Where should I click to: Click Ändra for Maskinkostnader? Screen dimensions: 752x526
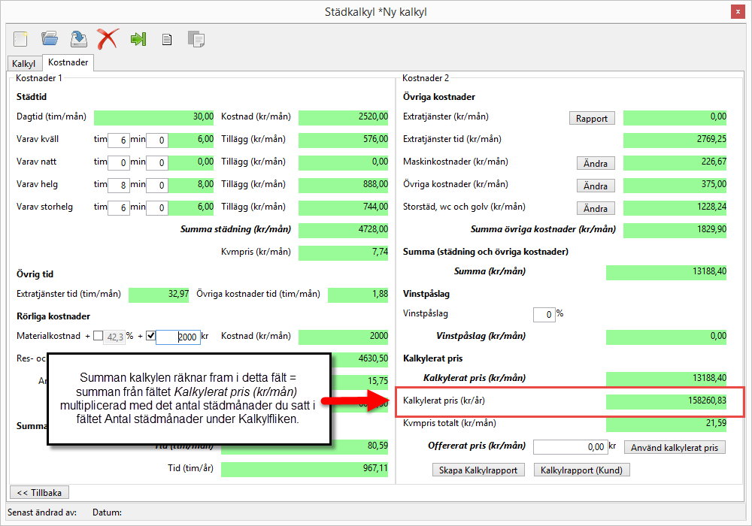(596, 163)
